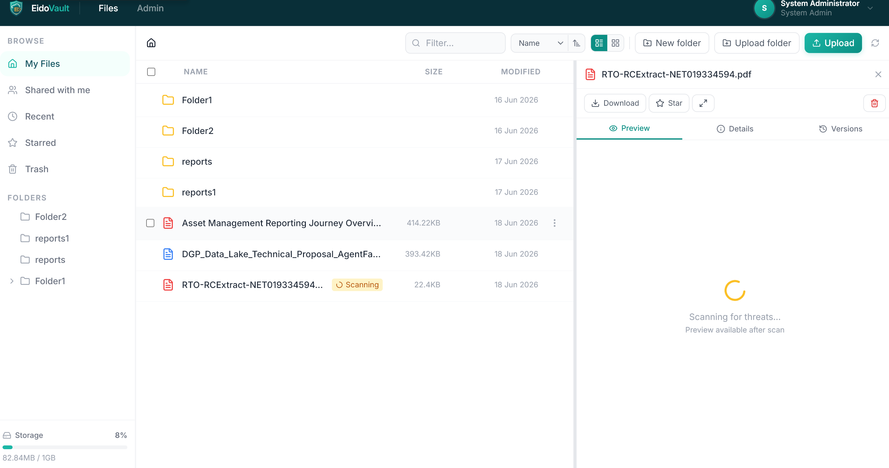Viewport: 889px width, 468px height.
Task: Select reports1 in the sidebar tree
Action: 52,238
